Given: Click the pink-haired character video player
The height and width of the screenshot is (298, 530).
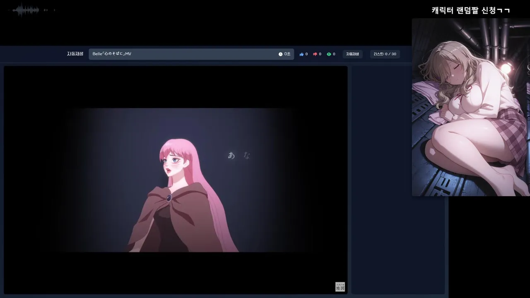Looking at the screenshot, I should pos(176,180).
